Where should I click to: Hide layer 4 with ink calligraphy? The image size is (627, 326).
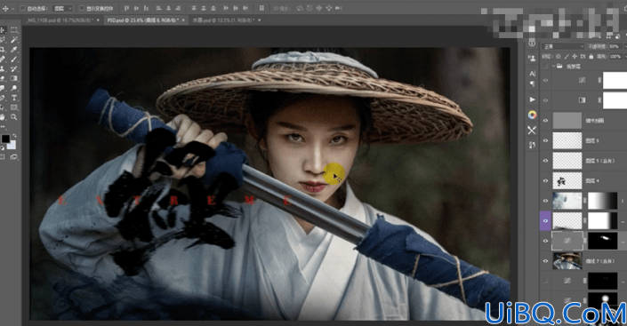click(545, 180)
